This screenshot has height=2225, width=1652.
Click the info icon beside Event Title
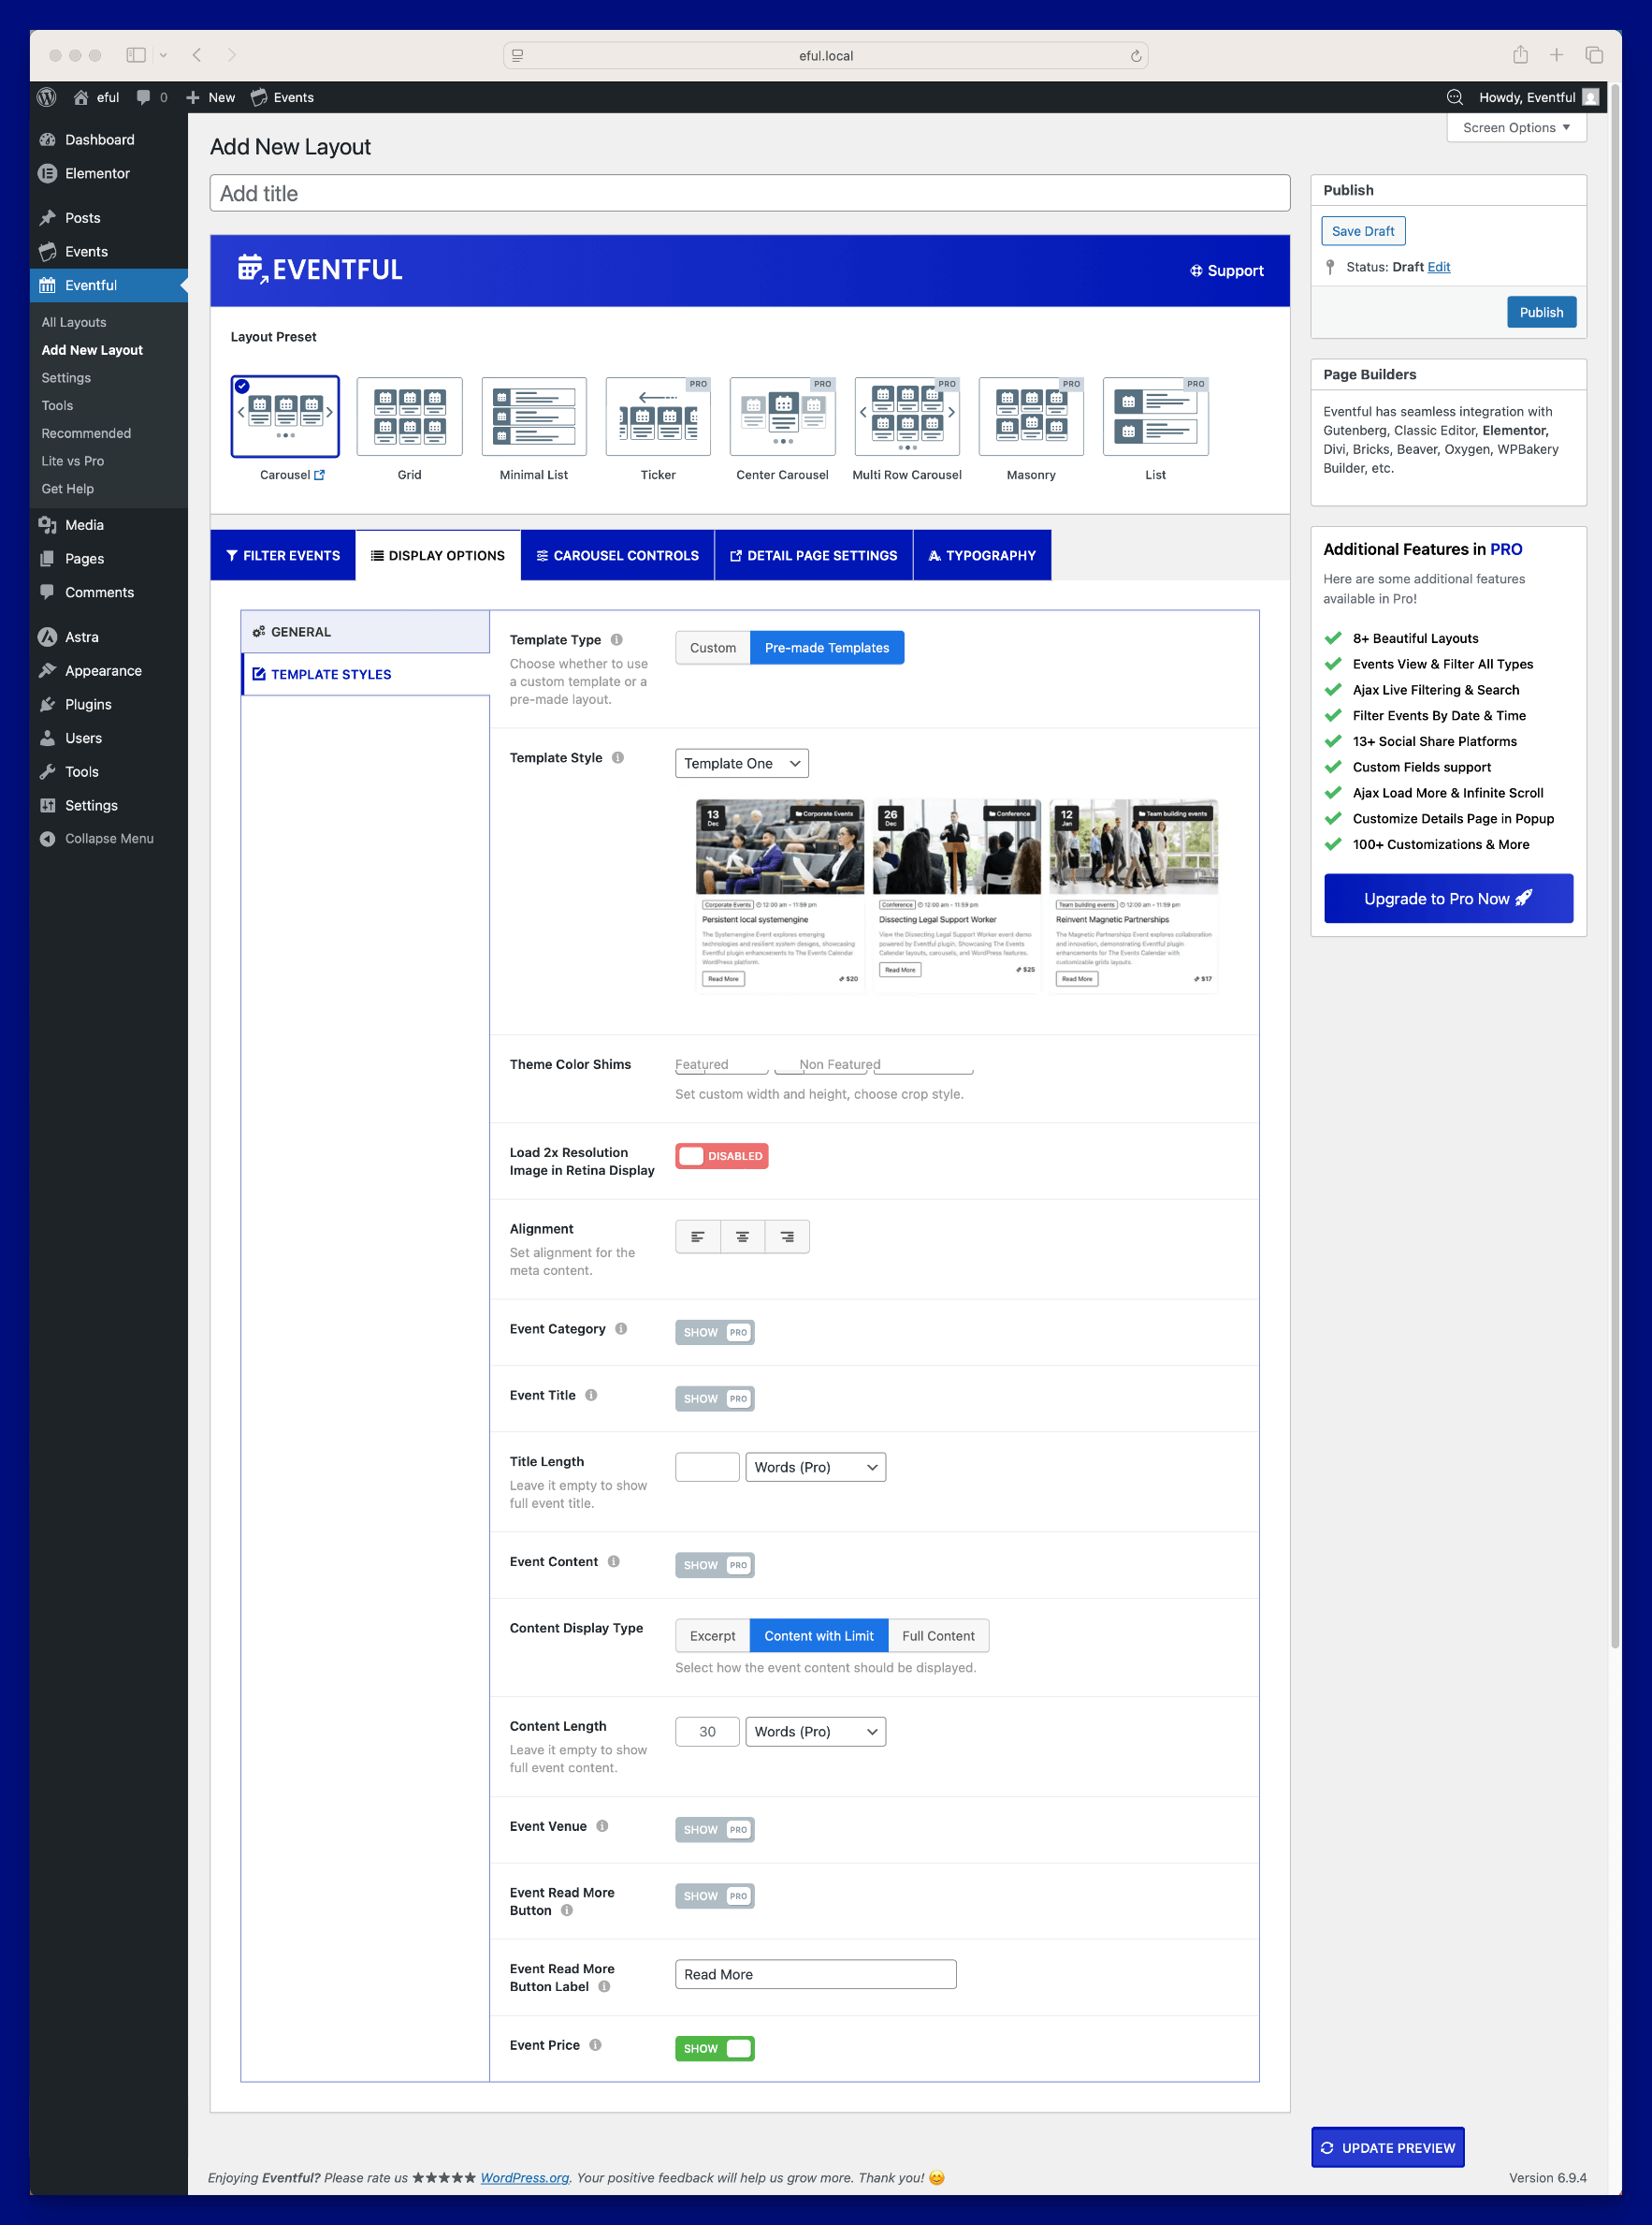[x=591, y=1395]
